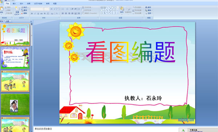The height and width of the screenshot is (132, 218).
Task: Open the font size combo box
Action: pyautogui.click(x=47, y=9)
